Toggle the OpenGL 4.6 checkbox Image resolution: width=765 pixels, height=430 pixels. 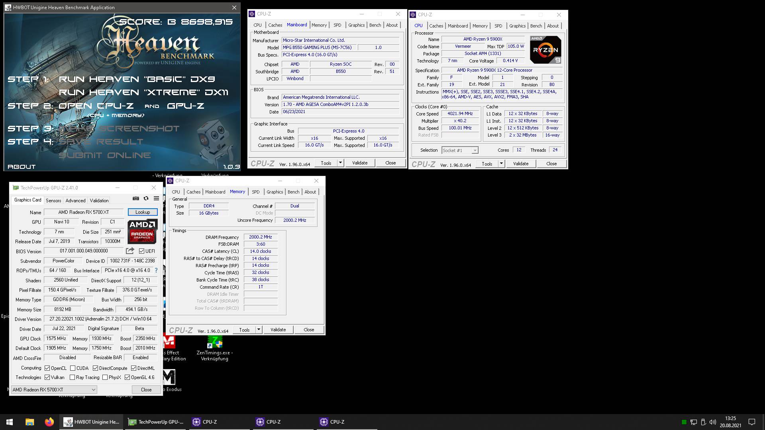[127, 377]
